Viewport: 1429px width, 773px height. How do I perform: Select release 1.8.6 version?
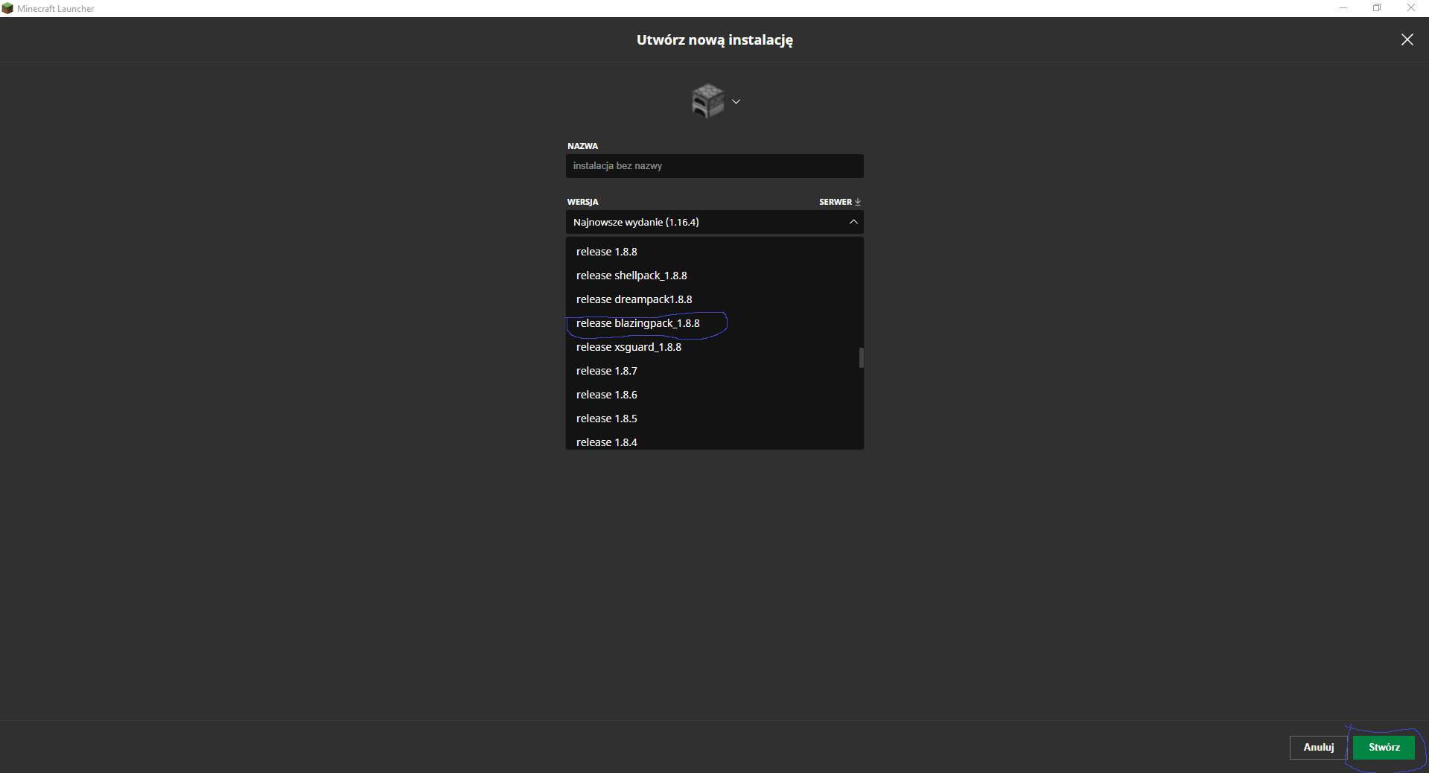click(714, 395)
